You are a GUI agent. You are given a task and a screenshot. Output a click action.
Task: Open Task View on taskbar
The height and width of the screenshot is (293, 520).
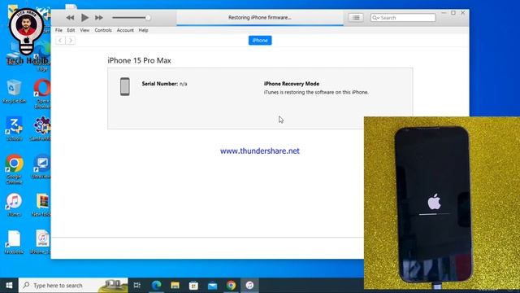137,286
